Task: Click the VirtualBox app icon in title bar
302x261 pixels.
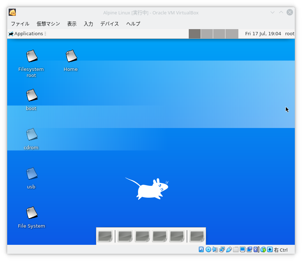Action: 12,13
